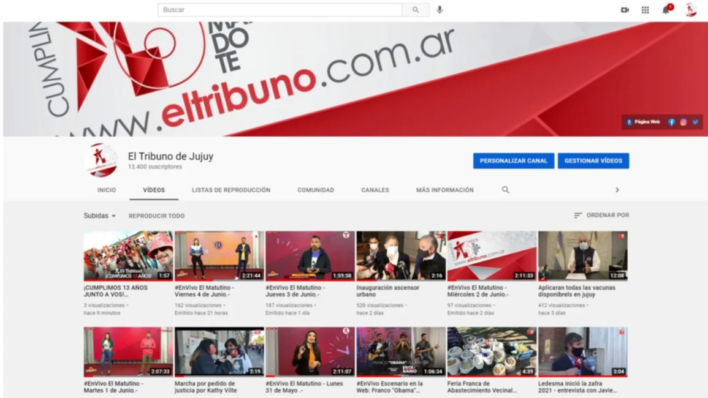This screenshot has width=708, height=398.
Task: Click the search magnifier button
Action: (x=416, y=10)
